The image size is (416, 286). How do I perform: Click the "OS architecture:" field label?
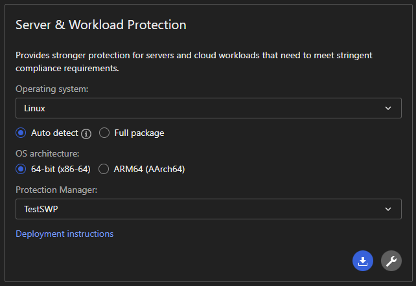pyautogui.click(x=47, y=153)
